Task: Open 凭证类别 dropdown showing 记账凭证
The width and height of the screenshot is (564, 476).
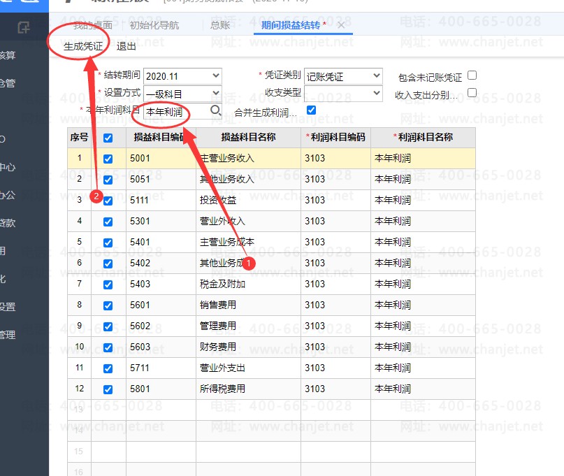Action: (343, 76)
